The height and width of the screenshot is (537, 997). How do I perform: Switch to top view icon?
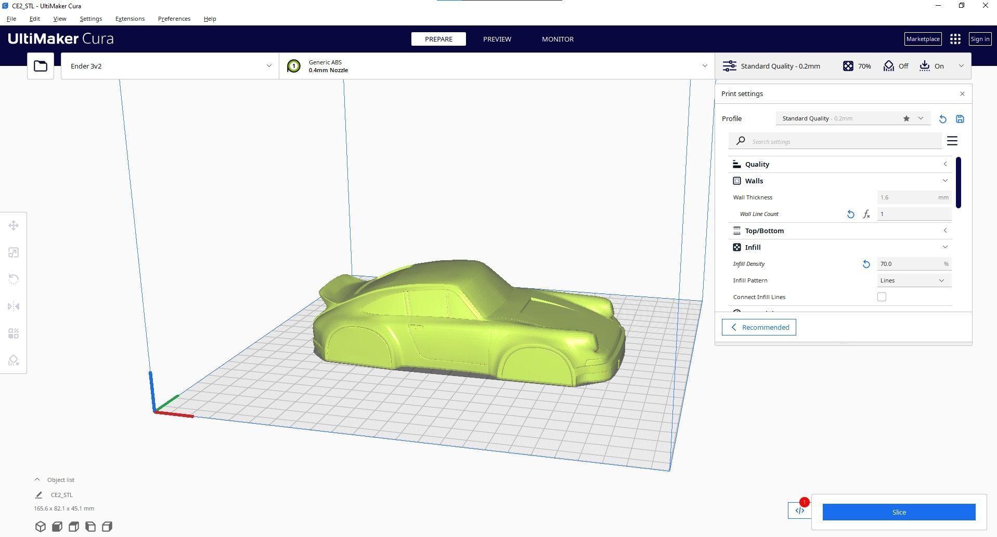pyautogui.click(x=74, y=527)
